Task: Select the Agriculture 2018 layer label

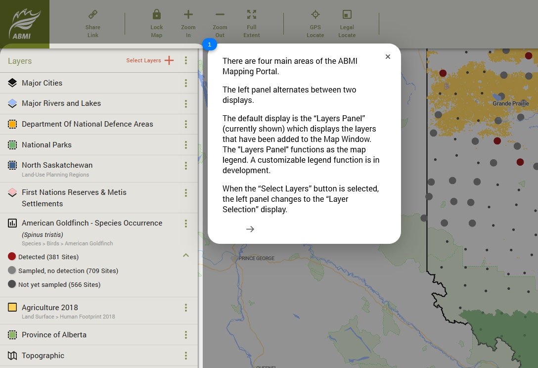Action: [50, 307]
